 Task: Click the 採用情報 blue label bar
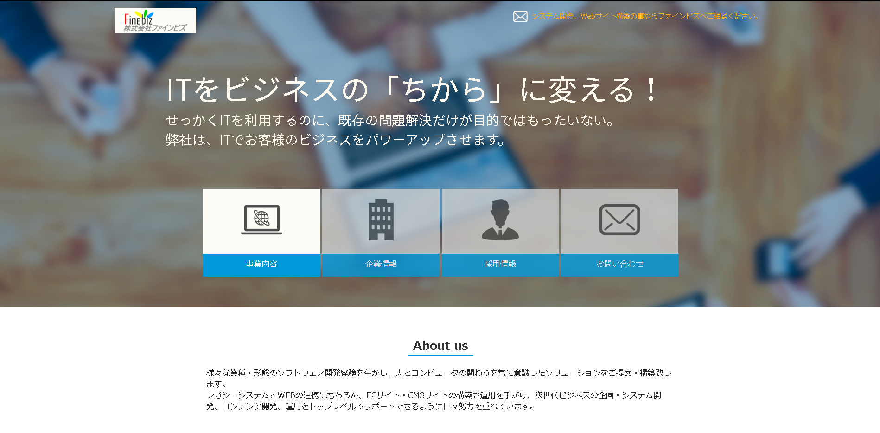click(x=500, y=265)
